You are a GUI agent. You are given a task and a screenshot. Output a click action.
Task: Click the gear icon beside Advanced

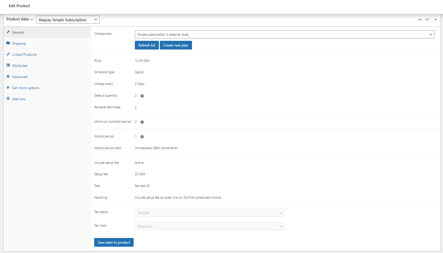(8, 77)
